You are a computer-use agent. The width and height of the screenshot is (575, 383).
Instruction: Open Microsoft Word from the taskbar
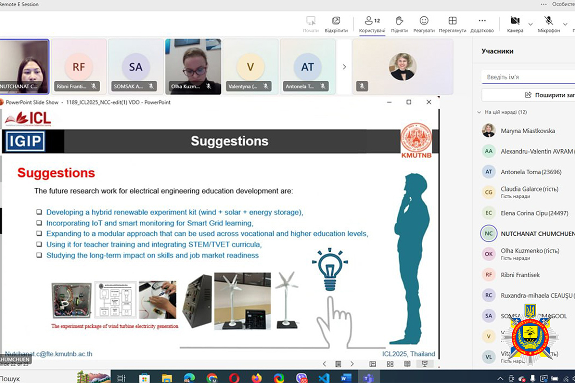pos(346,378)
